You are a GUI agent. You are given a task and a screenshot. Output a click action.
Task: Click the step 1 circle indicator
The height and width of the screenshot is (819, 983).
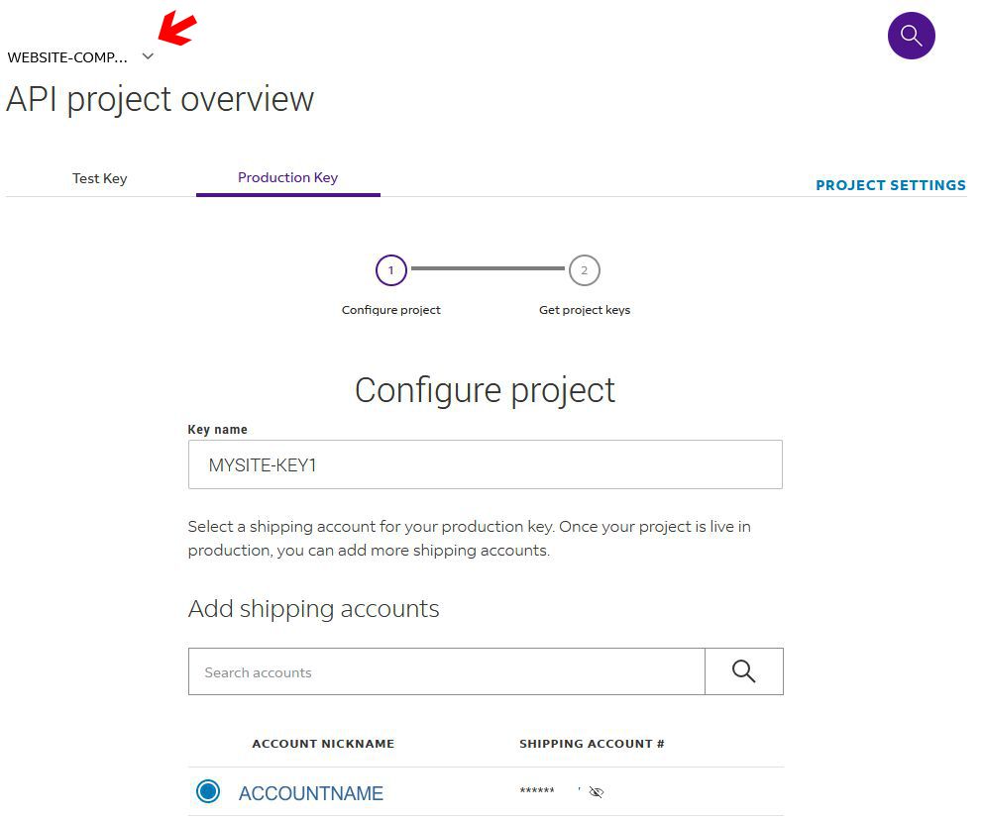390,270
